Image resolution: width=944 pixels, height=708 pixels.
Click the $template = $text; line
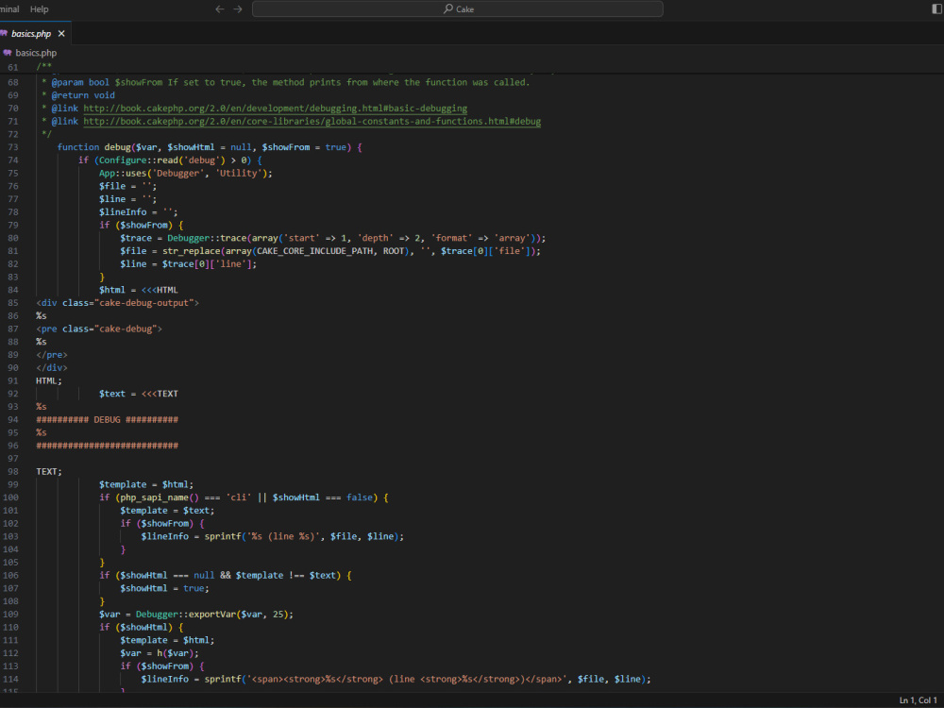(167, 511)
